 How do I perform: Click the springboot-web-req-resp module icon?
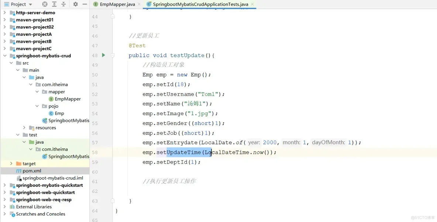(x=12, y=199)
